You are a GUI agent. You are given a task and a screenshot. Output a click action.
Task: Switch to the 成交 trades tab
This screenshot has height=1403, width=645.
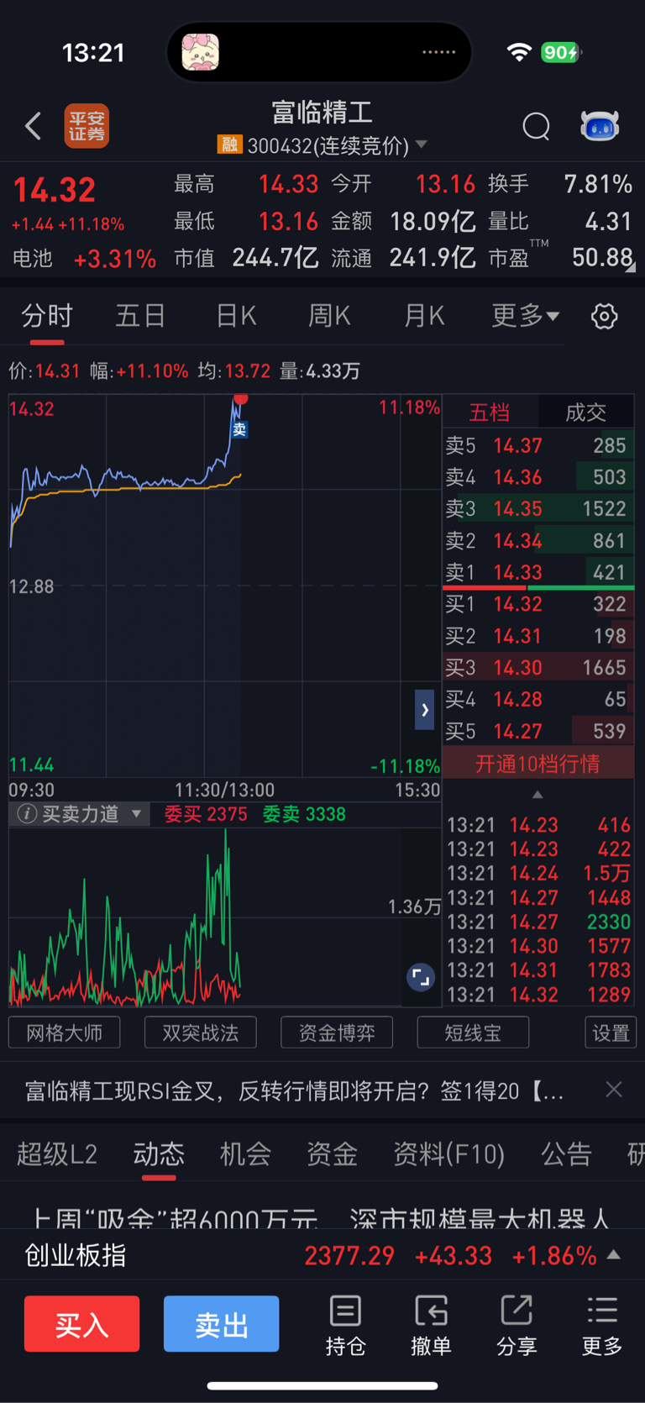585,412
